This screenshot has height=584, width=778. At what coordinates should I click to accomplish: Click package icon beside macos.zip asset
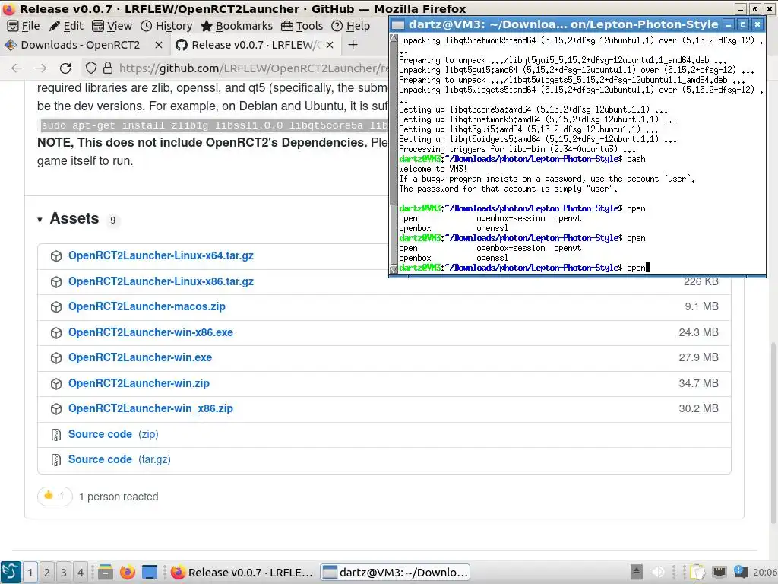56,307
